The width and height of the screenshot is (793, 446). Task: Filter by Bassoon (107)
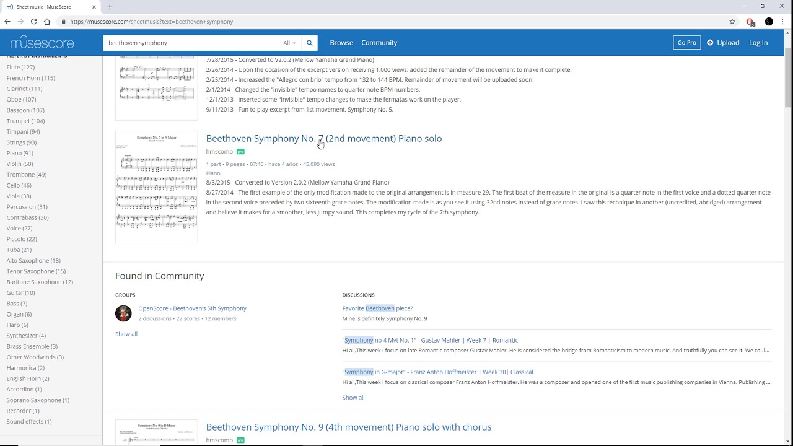click(x=25, y=110)
